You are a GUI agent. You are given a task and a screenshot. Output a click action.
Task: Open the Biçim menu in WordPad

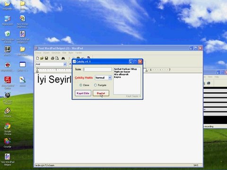click(71, 53)
